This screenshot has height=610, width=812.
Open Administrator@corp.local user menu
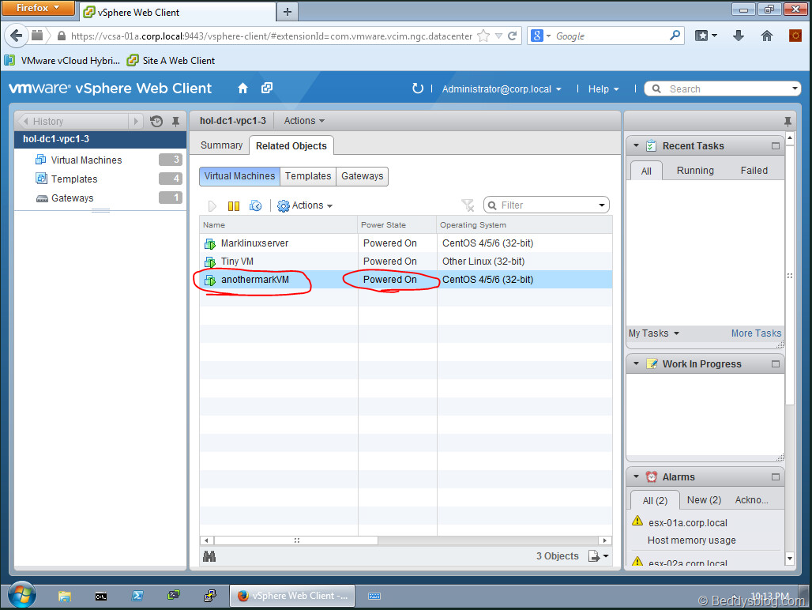[502, 89]
